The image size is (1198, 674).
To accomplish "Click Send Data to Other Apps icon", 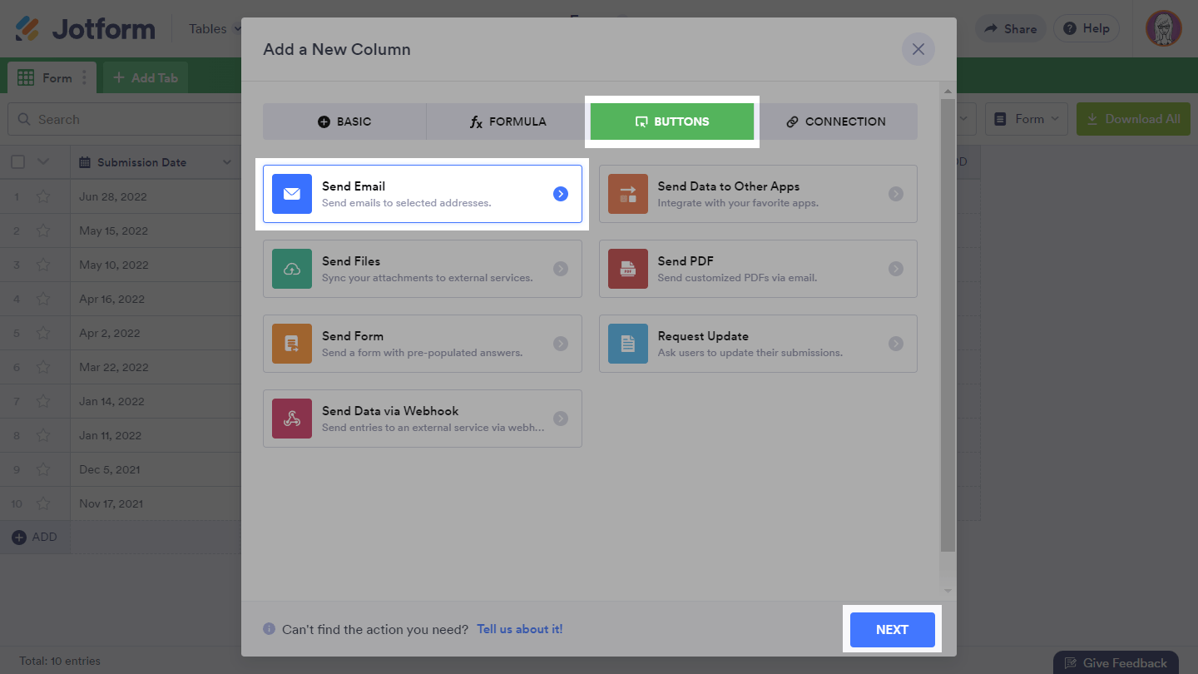I will (627, 194).
